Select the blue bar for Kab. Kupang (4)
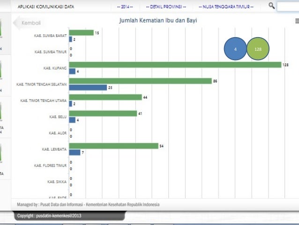 (72, 71)
